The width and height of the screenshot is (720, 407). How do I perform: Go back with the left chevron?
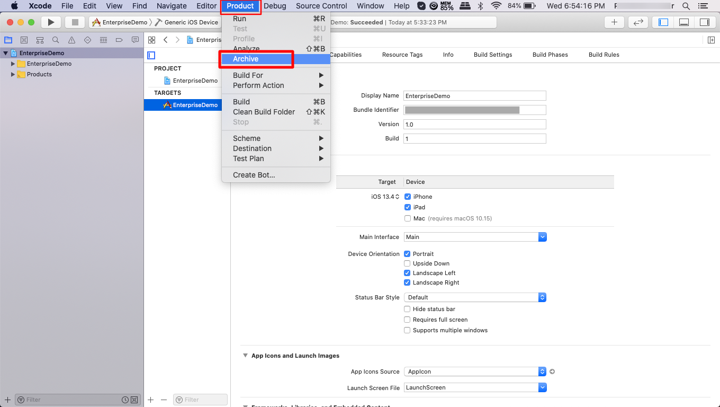(165, 40)
